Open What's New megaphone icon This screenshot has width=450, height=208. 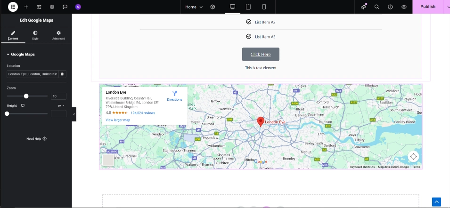click(x=364, y=7)
